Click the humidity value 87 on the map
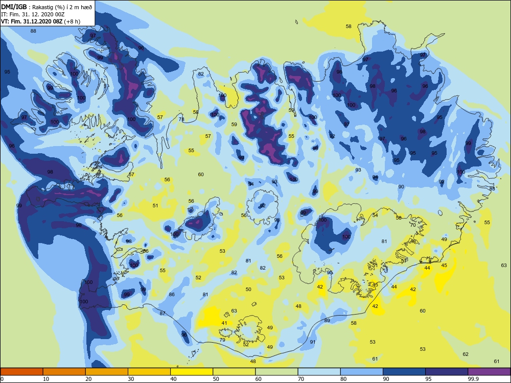The width and height of the screenshot is (511, 383). [x=162, y=314]
